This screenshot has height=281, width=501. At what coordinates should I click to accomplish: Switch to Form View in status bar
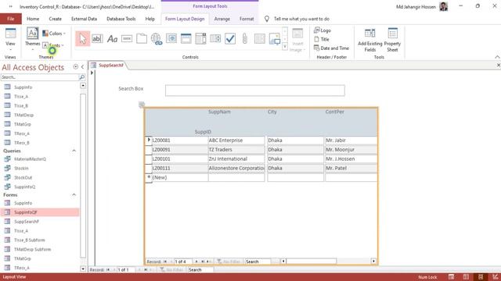[451, 277]
